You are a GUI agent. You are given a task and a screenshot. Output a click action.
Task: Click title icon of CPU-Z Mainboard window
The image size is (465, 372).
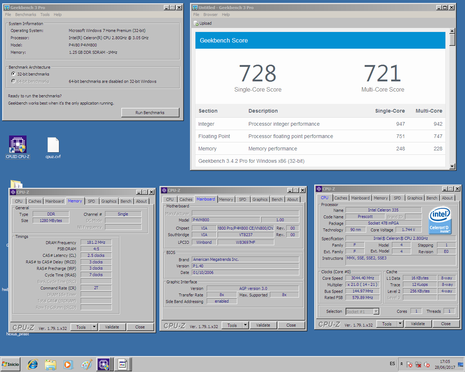click(x=164, y=190)
